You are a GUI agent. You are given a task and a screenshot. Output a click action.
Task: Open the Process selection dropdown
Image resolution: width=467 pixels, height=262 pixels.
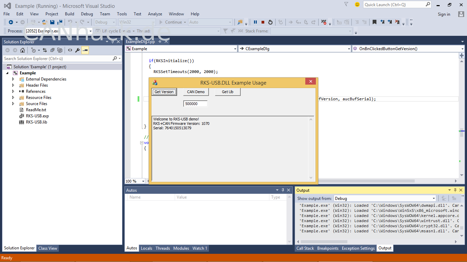point(91,31)
